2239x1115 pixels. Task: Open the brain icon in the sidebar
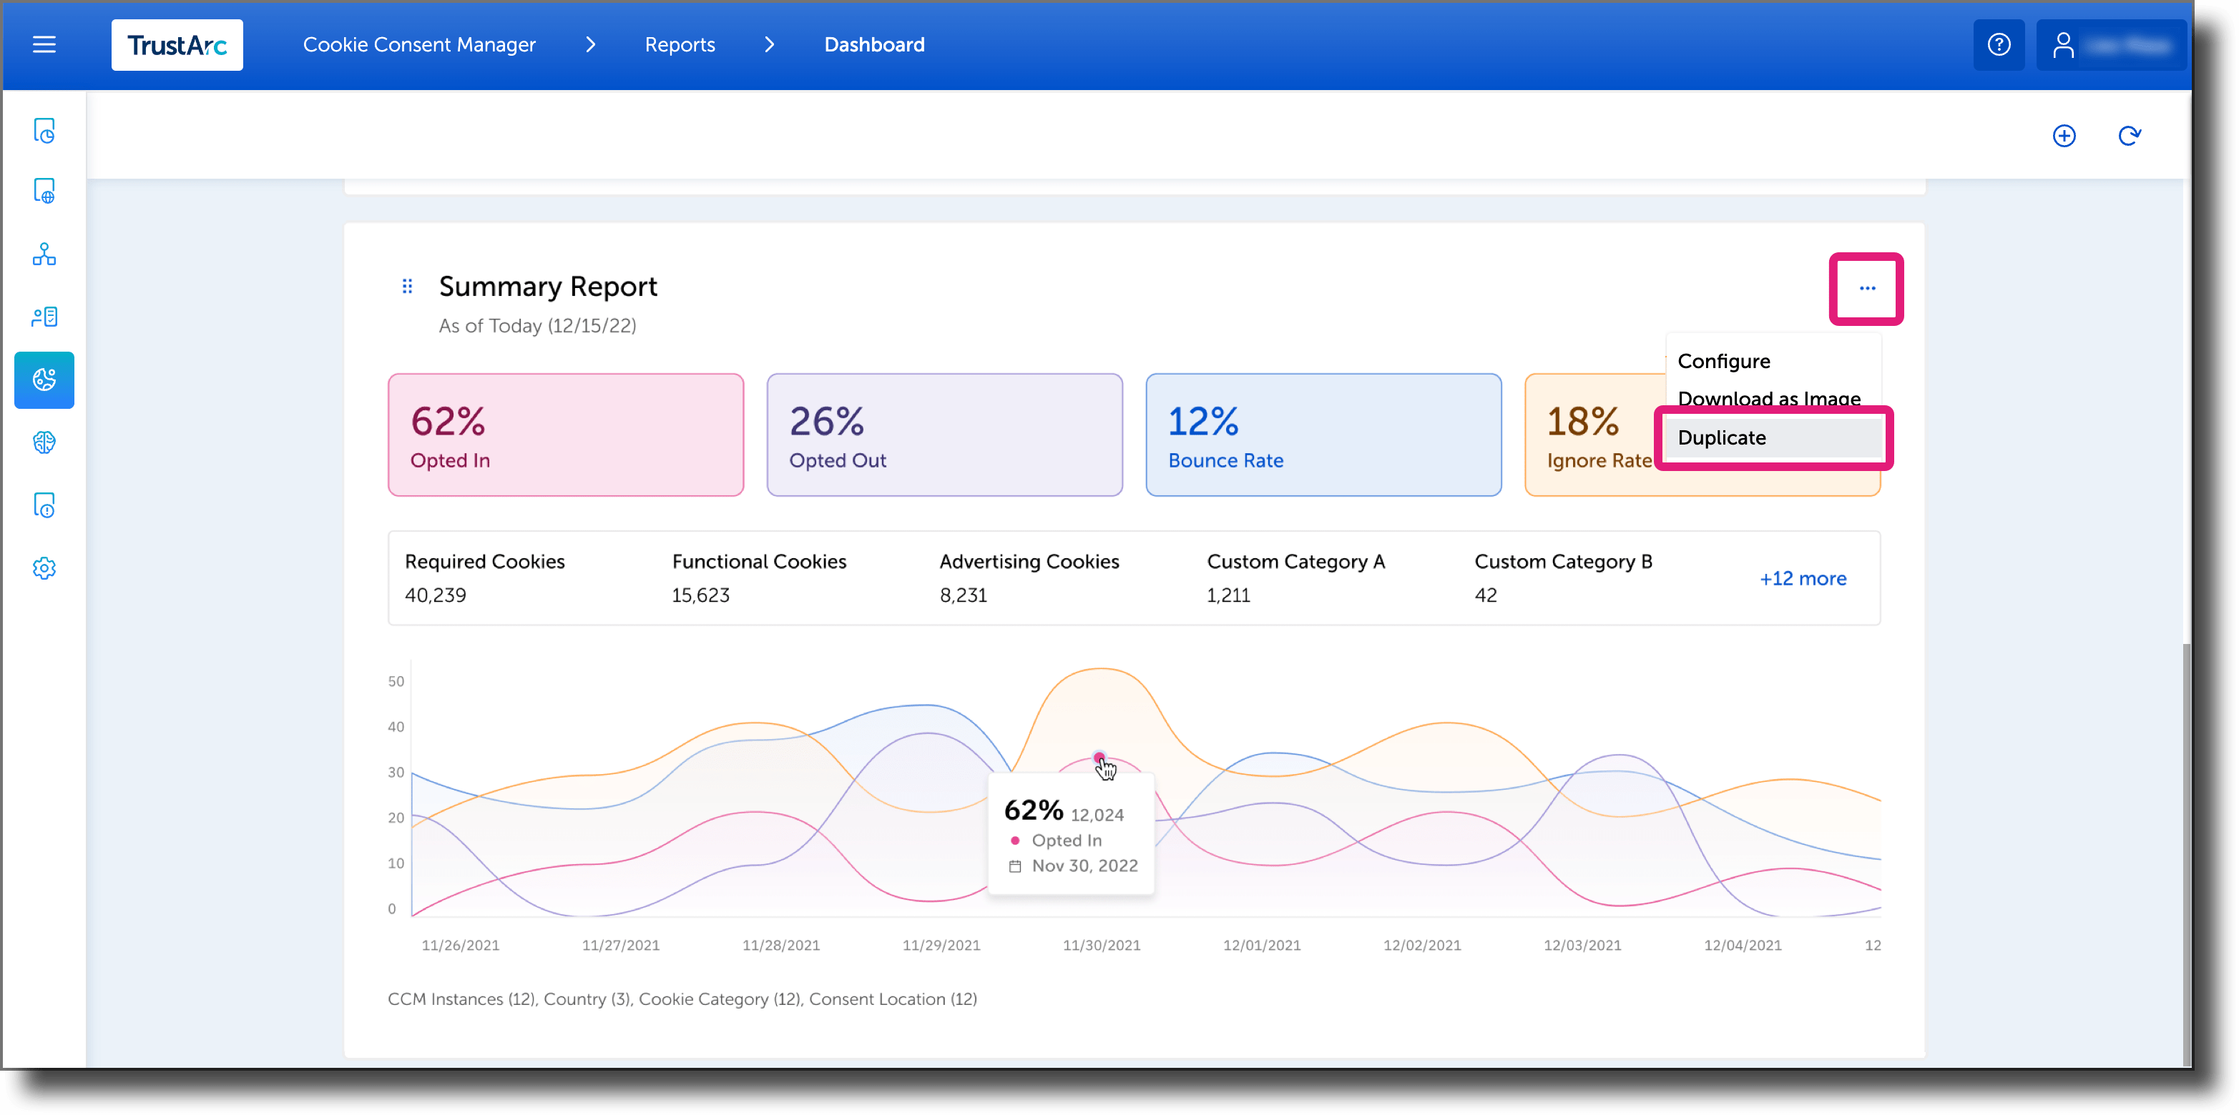pyautogui.click(x=44, y=443)
